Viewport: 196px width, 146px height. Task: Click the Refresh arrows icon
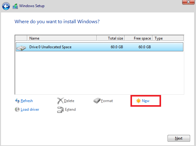pos(17,101)
